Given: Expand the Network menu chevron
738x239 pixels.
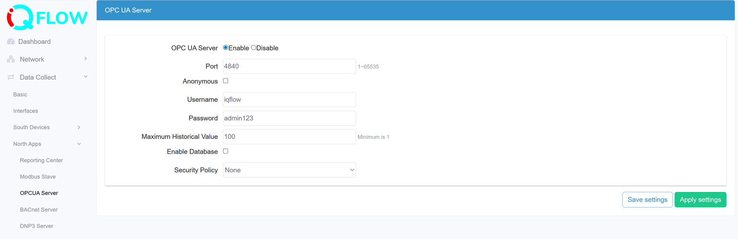Looking at the screenshot, I should [x=86, y=59].
